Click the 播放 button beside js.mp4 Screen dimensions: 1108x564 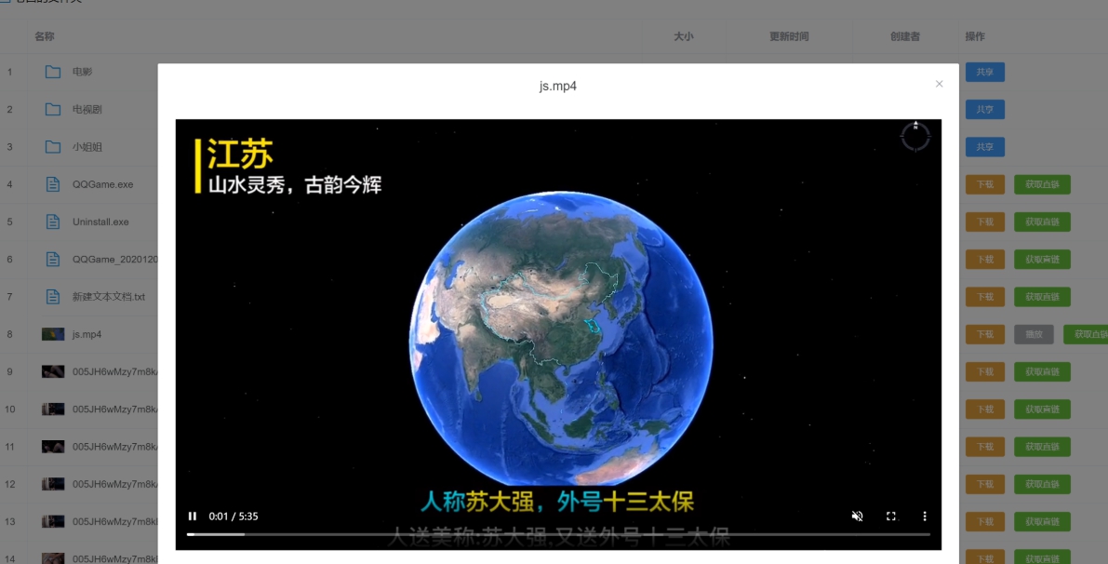1033,333
